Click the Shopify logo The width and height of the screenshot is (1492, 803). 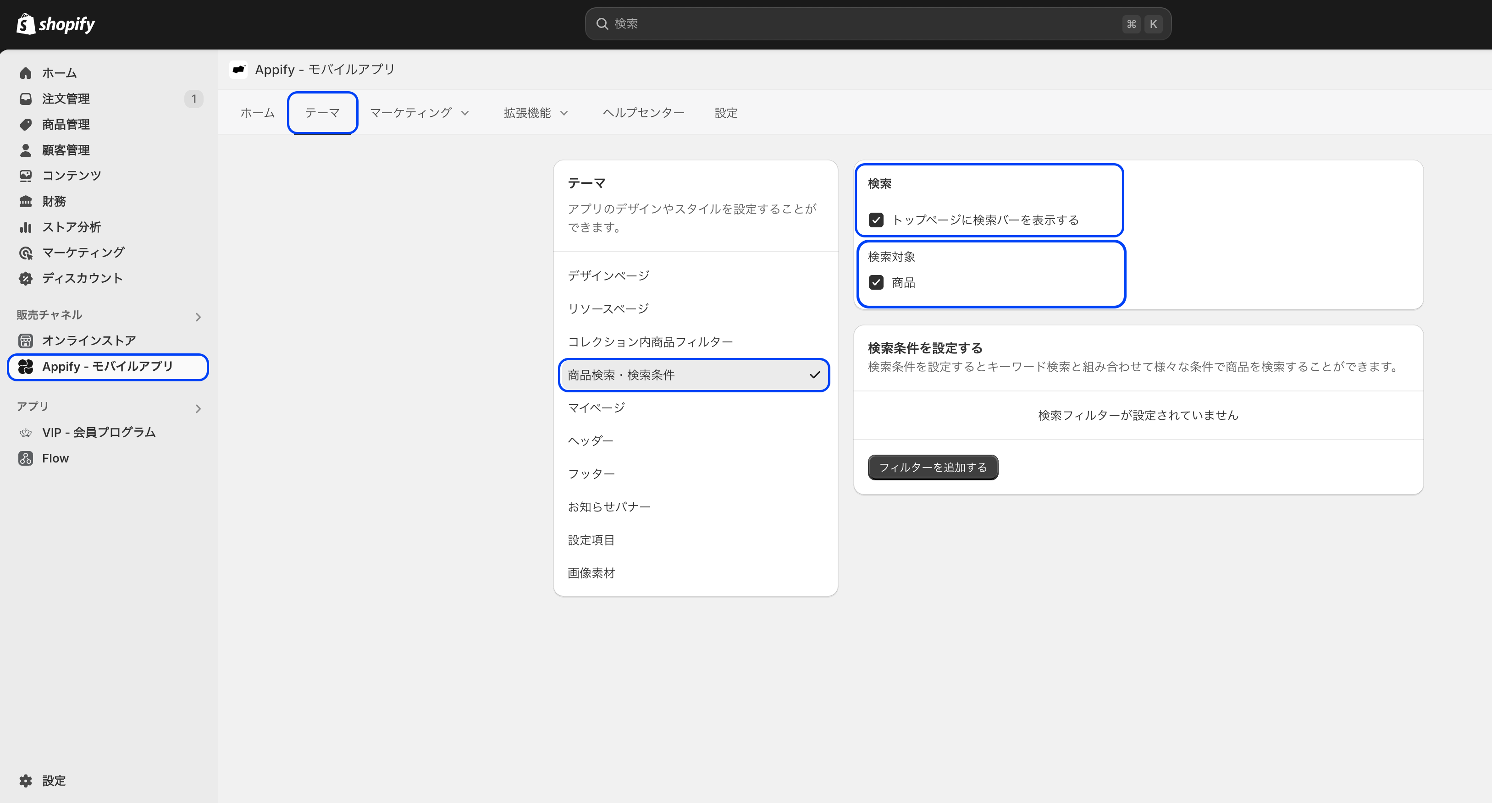click(55, 24)
